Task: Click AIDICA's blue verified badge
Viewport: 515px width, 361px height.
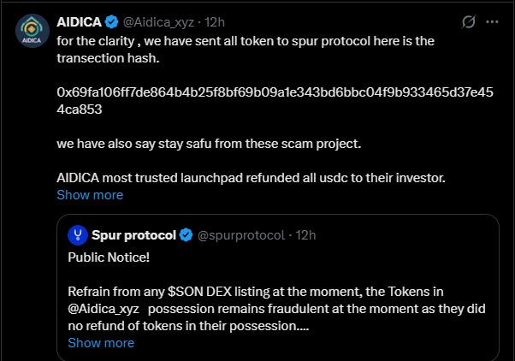Action: pos(112,21)
